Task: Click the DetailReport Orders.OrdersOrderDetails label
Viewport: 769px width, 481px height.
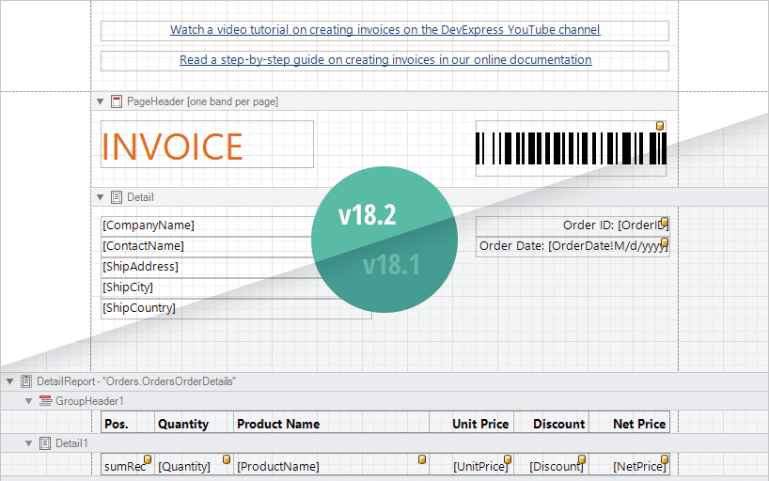Action: point(136,381)
